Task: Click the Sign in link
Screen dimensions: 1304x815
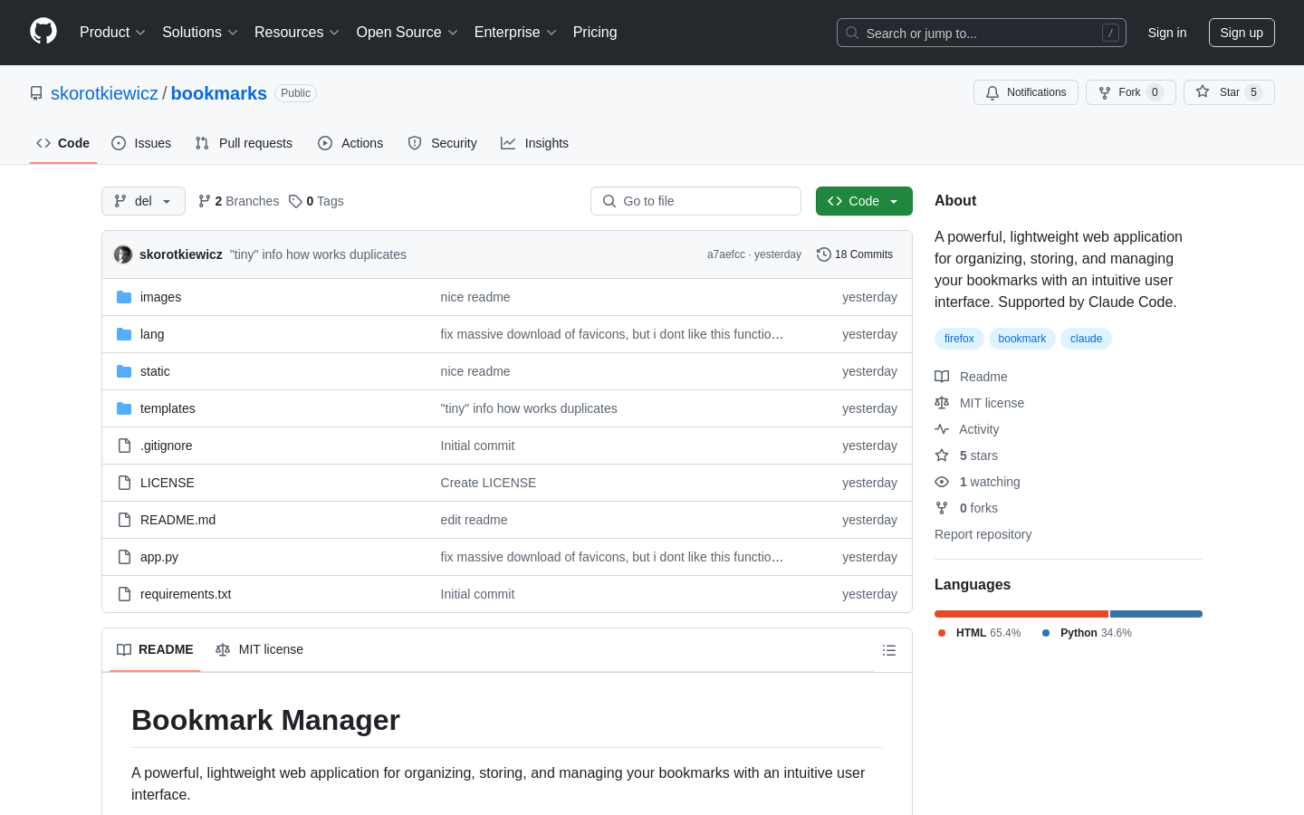Action: pyautogui.click(x=1167, y=33)
